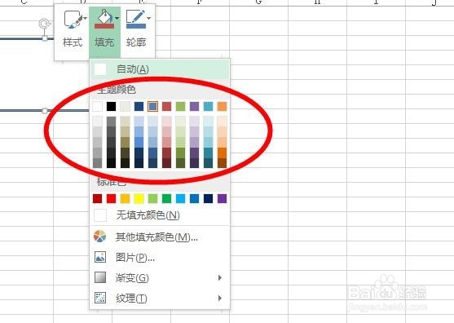454x323 pixels.
Task: Pick purple standard color swatch
Action: tap(222, 199)
